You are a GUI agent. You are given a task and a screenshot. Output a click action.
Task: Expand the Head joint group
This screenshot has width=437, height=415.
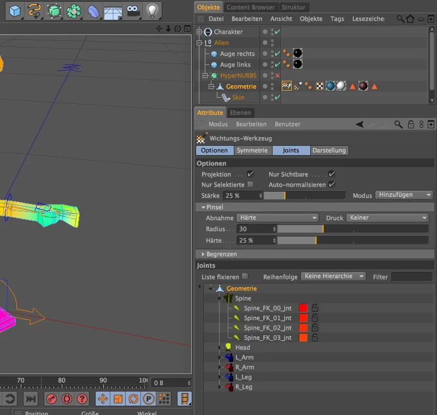[220, 347]
